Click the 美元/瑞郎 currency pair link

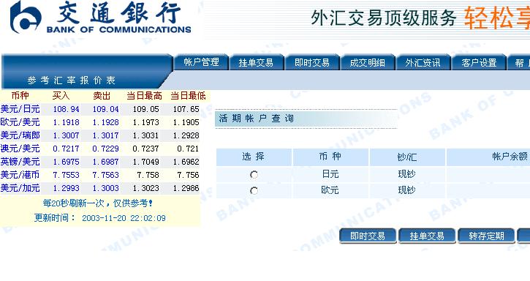click(x=20, y=135)
